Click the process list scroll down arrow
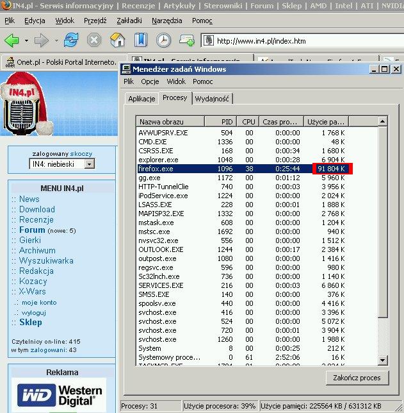404x413 pixels. (382, 360)
